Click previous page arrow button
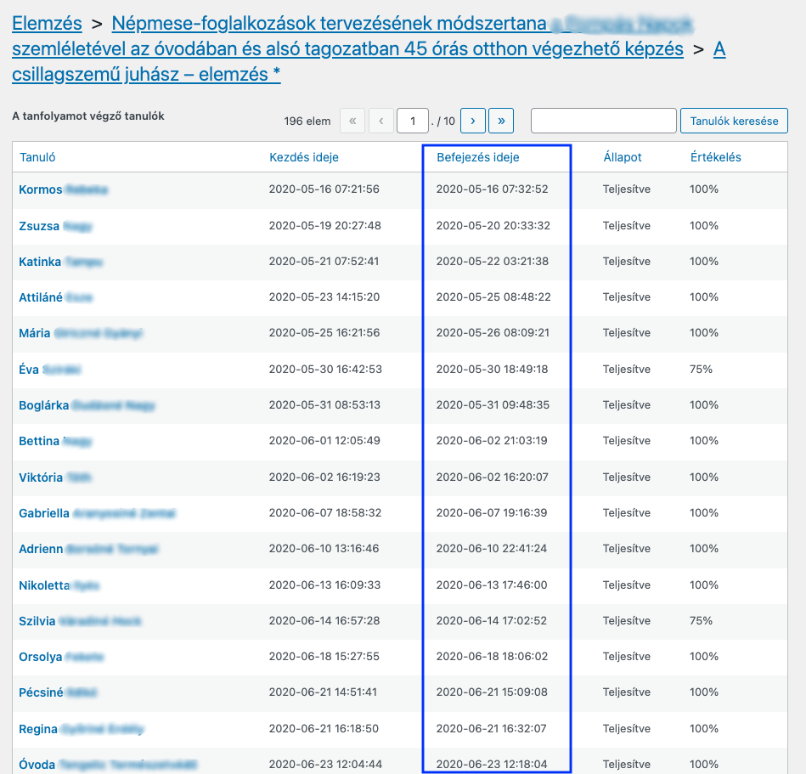Image resolution: width=806 pixels, height=774 pixels. (x=380, y=121)
